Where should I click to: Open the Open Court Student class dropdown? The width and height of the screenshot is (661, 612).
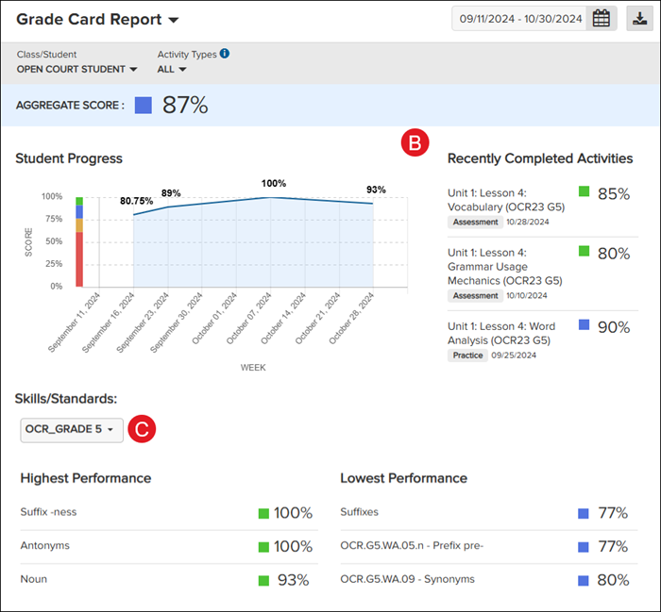click(77, 69)
